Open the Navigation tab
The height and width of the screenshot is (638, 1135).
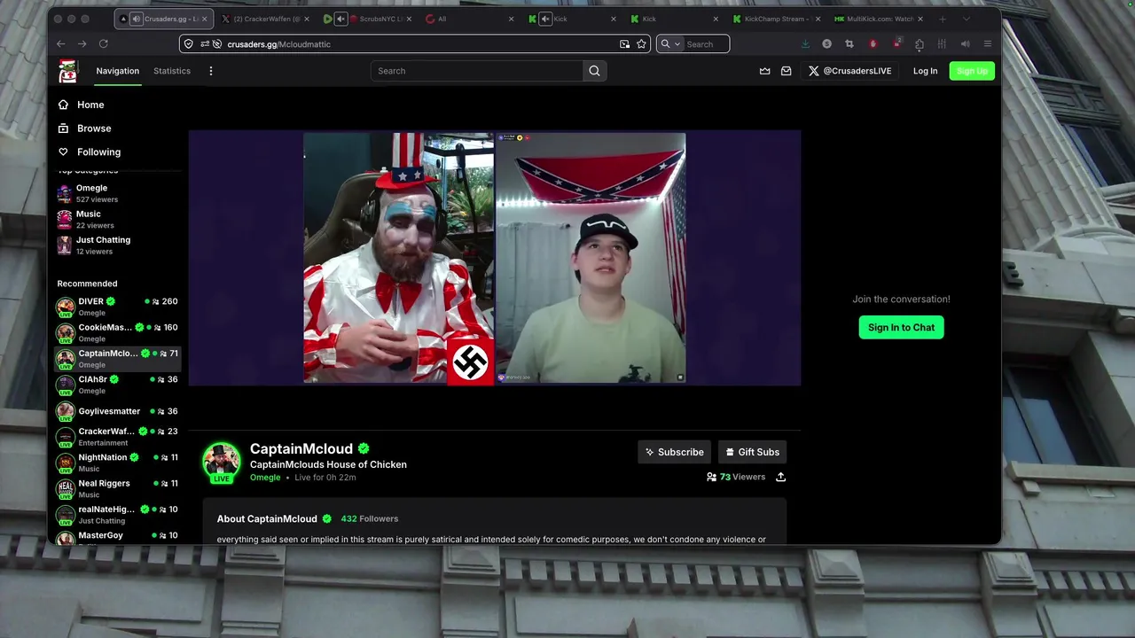pyautogui.click(x=118, y=71)
